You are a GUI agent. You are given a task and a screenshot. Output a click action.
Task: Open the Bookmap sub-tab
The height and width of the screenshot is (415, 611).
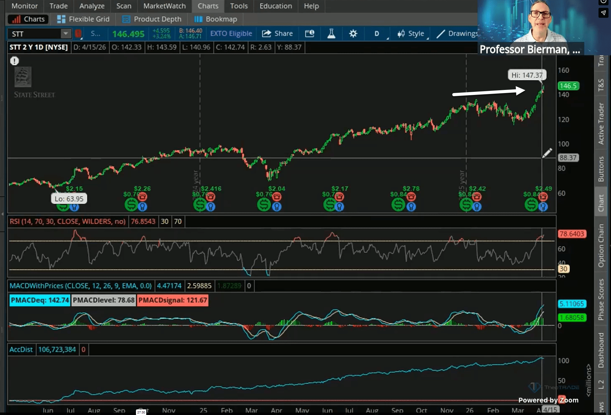(x=216, y=19)
